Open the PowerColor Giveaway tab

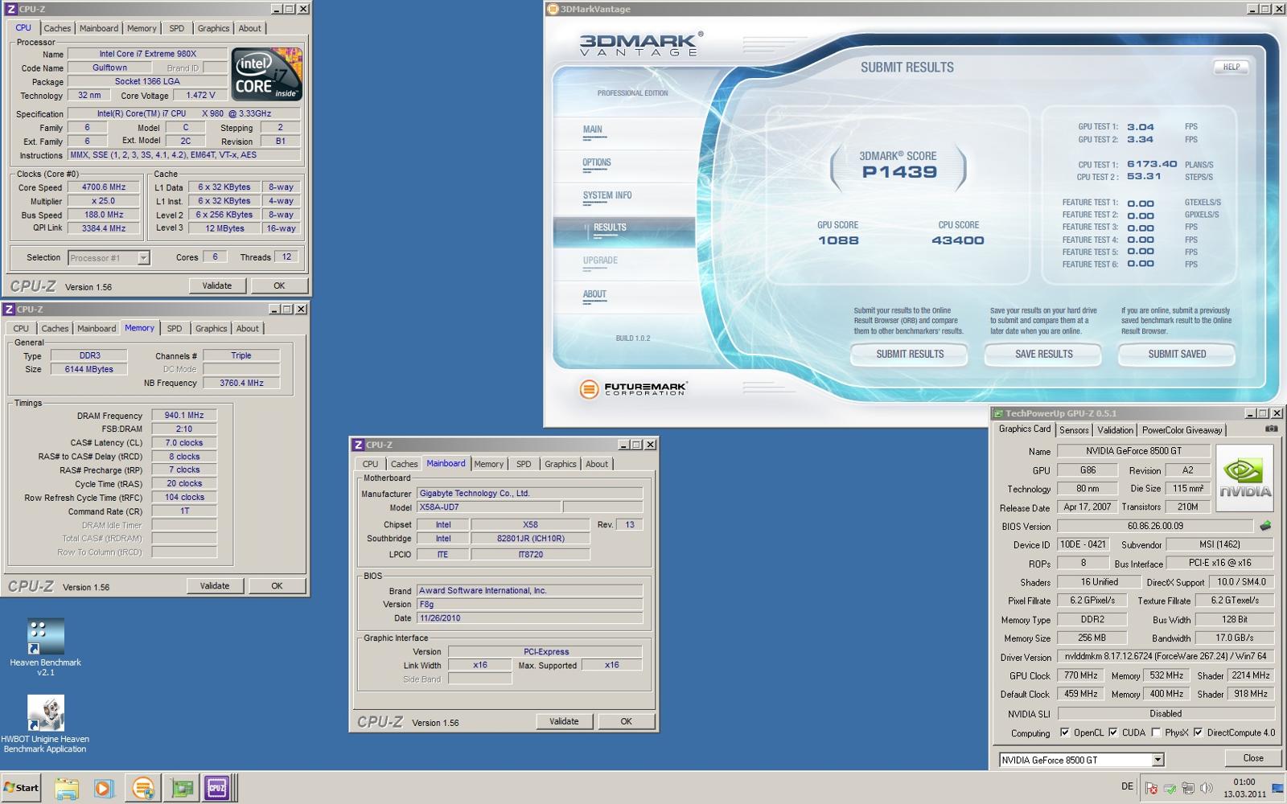point(1182,430)
